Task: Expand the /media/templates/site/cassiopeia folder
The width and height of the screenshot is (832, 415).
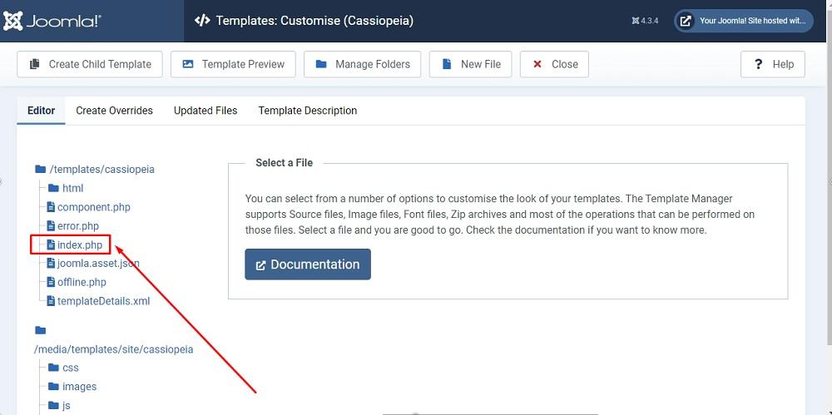Action: pos(113,349)
